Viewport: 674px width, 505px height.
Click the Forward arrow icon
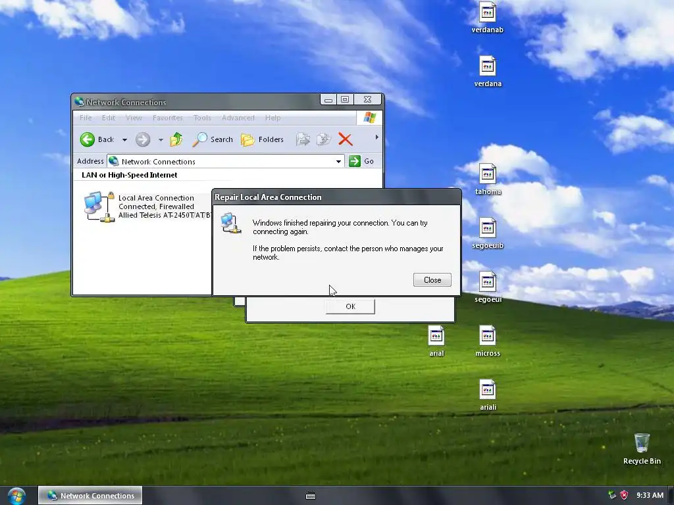tap(143, 139)
